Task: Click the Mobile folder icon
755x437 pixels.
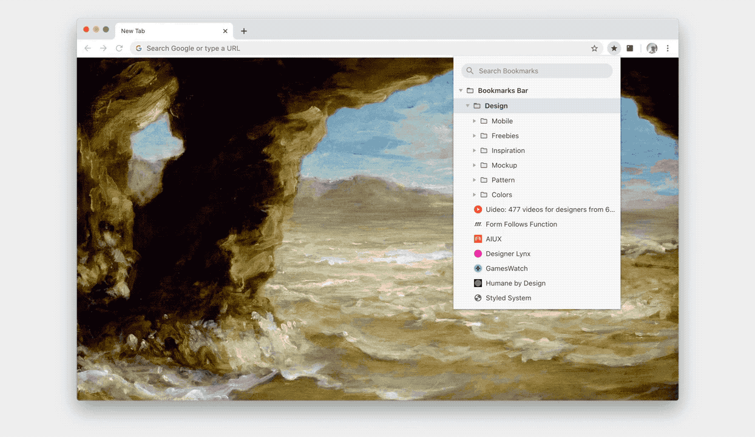Action: pos(484,121)
